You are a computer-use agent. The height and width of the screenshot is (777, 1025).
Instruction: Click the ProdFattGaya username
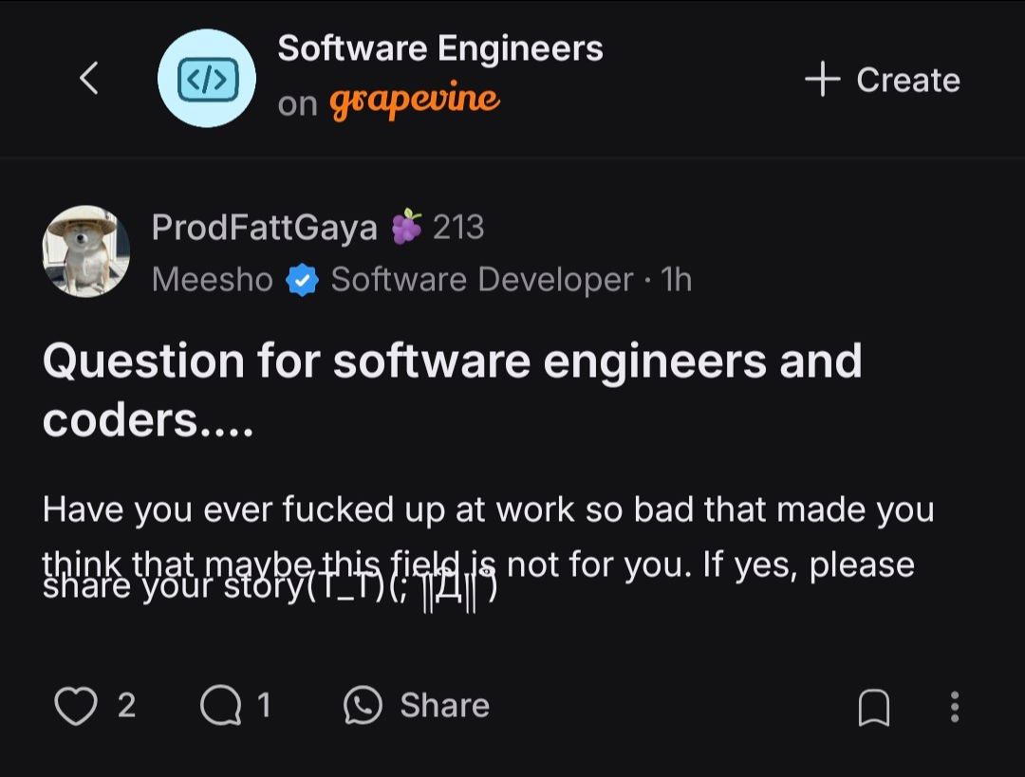click(x=264, y=228)
